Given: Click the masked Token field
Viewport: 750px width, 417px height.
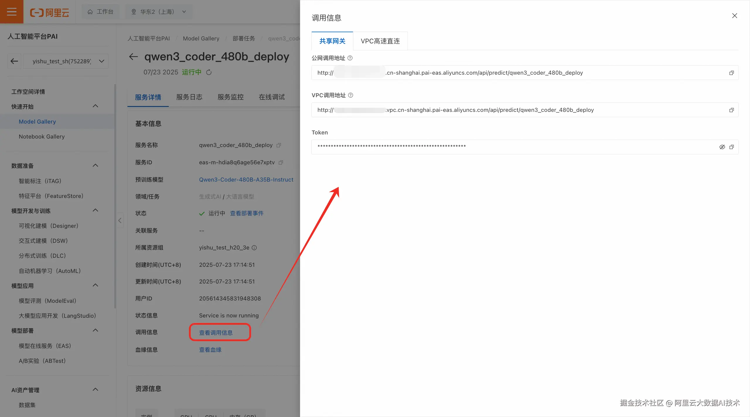Looking at the screenshot, I should 525,147.
